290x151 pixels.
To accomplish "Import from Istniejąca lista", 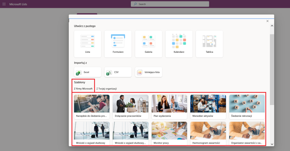I will 148,72.
